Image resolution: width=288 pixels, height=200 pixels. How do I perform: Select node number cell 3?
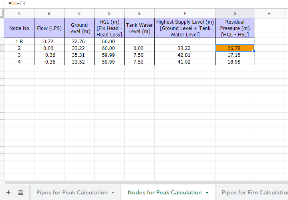(19, 55)
